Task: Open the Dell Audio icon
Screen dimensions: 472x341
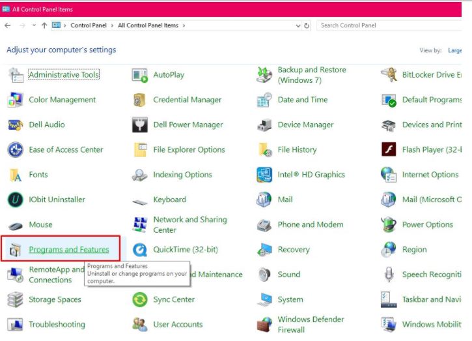Action: tap(16, 125)
